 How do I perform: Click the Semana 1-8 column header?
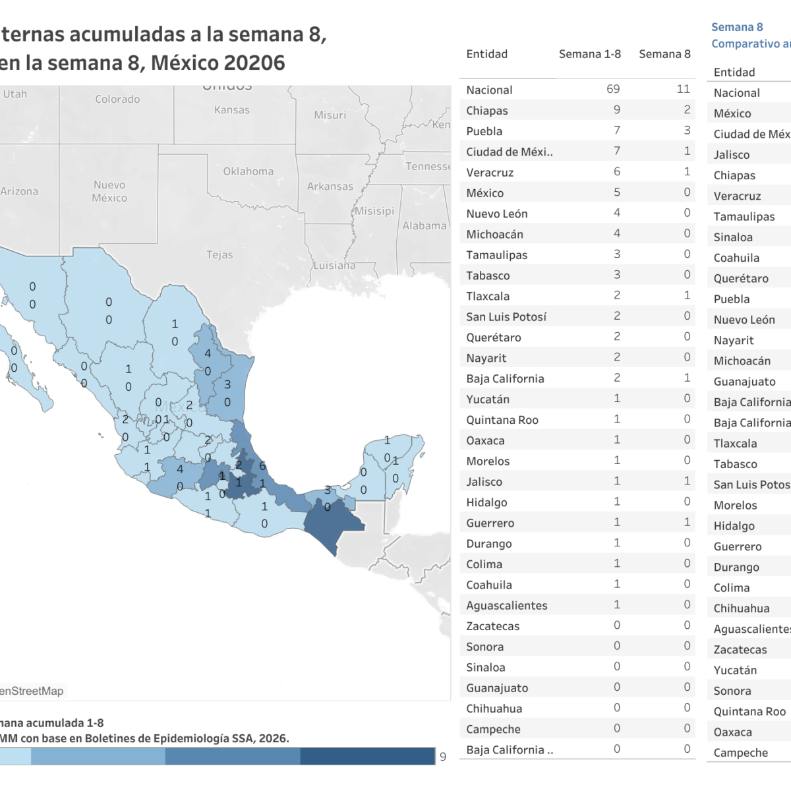coord(589,54)
